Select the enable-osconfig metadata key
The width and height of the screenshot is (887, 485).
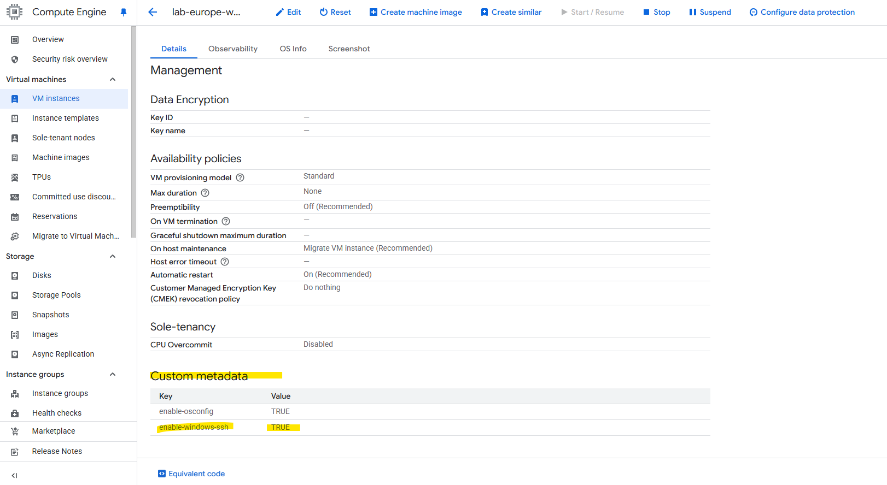coord(186,411)
